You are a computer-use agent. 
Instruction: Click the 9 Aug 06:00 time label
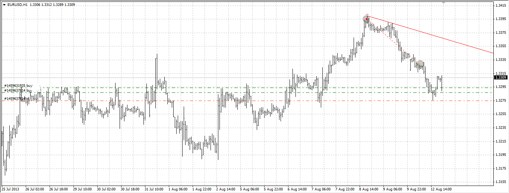tap(392, 189)
